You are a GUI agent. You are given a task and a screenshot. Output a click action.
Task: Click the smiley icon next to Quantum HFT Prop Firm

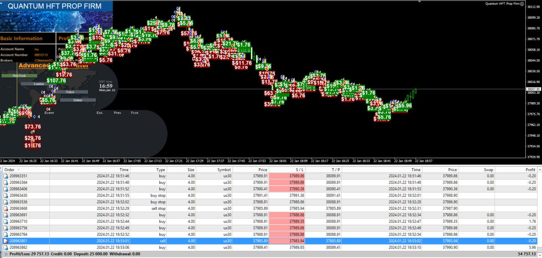click(x=522, y=3)
